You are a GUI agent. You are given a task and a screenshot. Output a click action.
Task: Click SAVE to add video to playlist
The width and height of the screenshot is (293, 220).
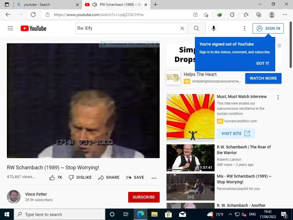(x=135, y=177)
